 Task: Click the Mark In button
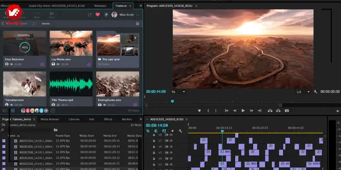pos(208,110)
